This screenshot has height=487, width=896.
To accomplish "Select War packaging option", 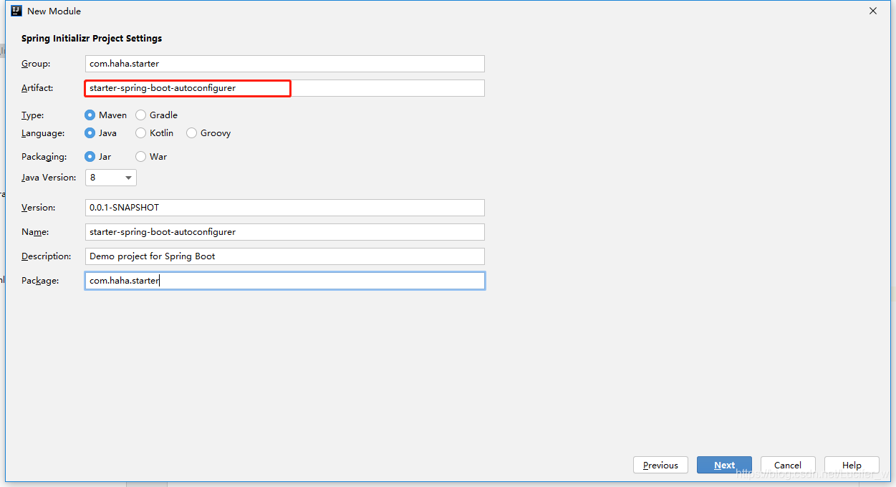I will (151, 157).
